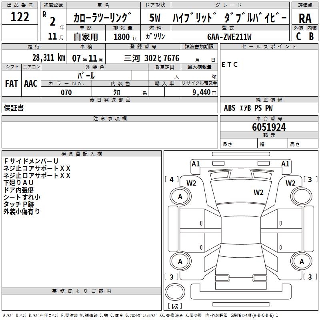
Task: Click the "セールスポイント" header
Action: [x=269, y=46]
